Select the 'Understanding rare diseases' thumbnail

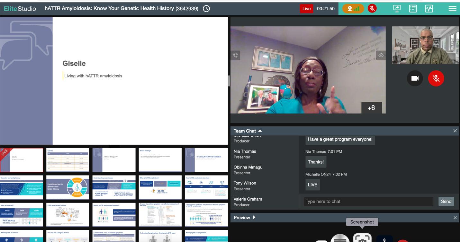click(x=114, y=187)
